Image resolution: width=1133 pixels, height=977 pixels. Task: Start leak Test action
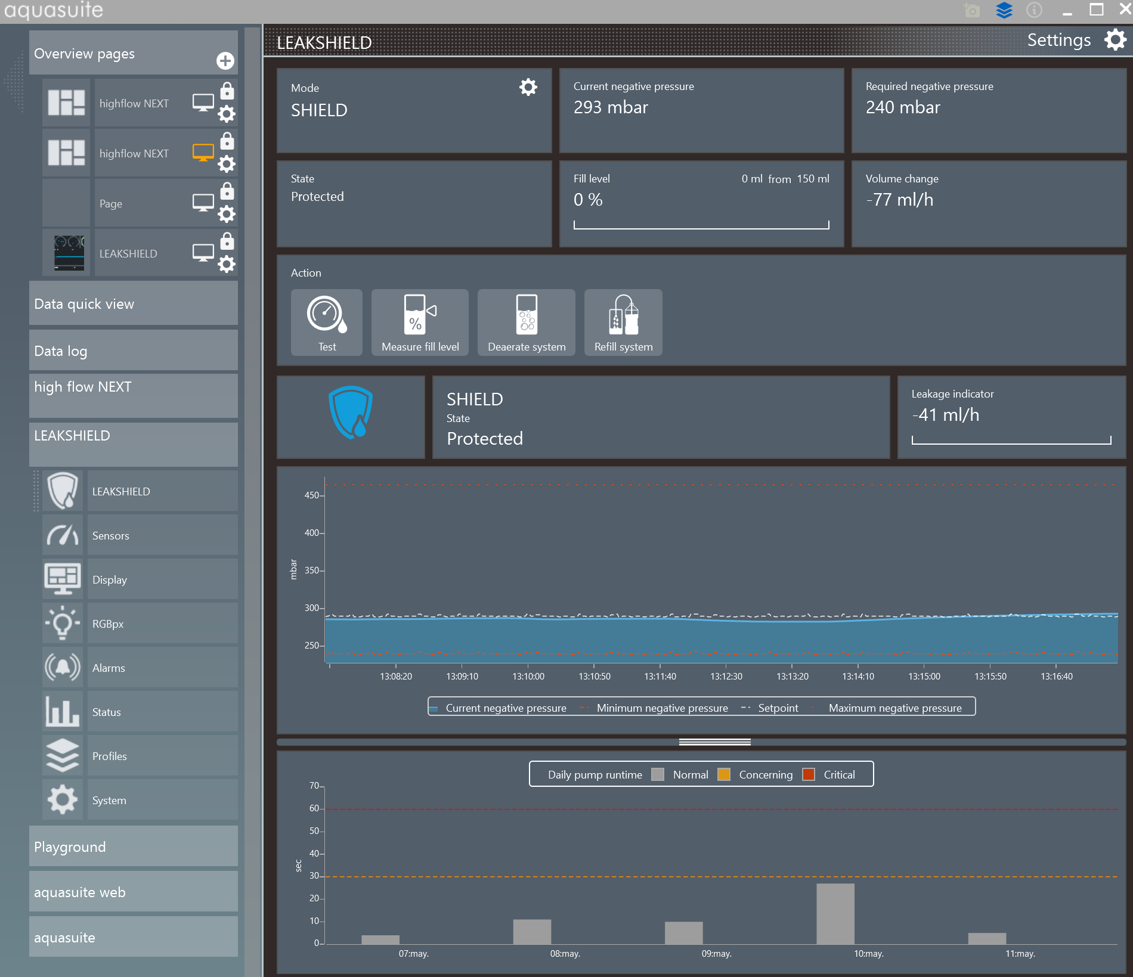(x=327, y=322)
